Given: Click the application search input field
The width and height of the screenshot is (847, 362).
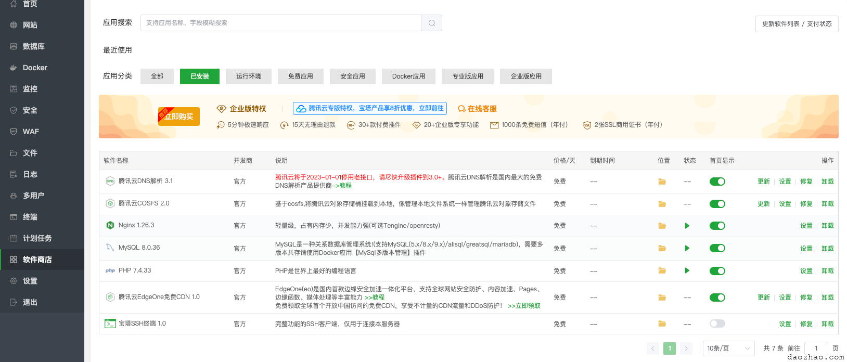Looking at the screenshot, I should [280, 23].
